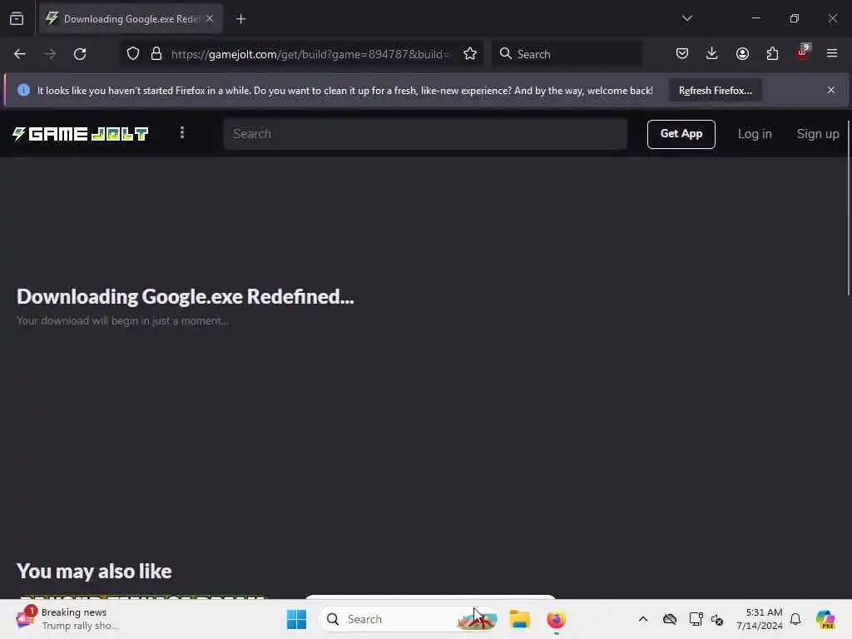Open the Windows Start menu
852x639 pixels.
(x=297, y=619)
